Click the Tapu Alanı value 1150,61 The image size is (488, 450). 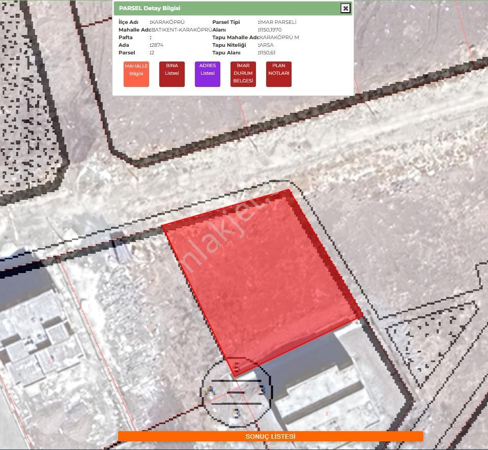[x=267, y=53]
